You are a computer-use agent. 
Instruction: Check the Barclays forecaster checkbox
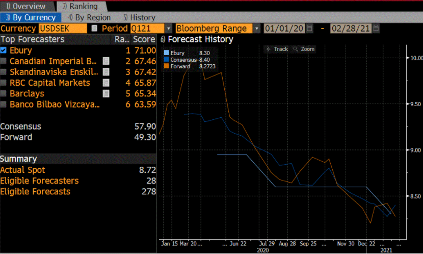[x=3, y=93]
